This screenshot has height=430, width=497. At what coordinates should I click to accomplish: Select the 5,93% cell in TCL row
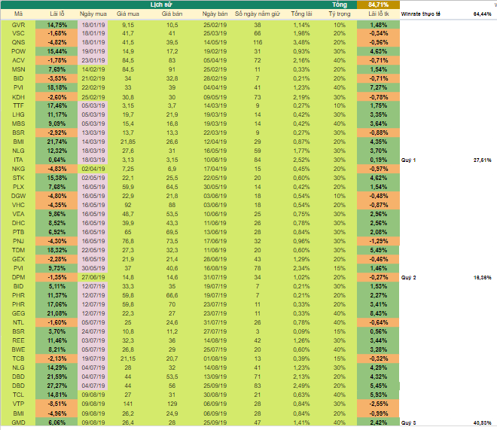[378, 395]
